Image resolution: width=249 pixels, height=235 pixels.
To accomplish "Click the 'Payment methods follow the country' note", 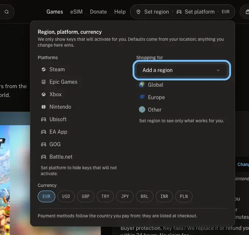I will 117,216.
